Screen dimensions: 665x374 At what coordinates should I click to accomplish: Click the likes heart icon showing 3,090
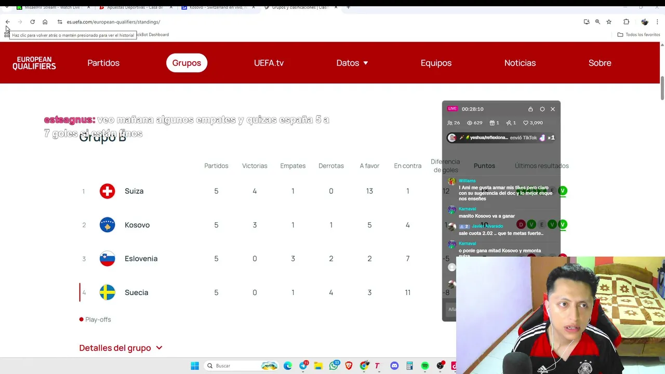526,123
